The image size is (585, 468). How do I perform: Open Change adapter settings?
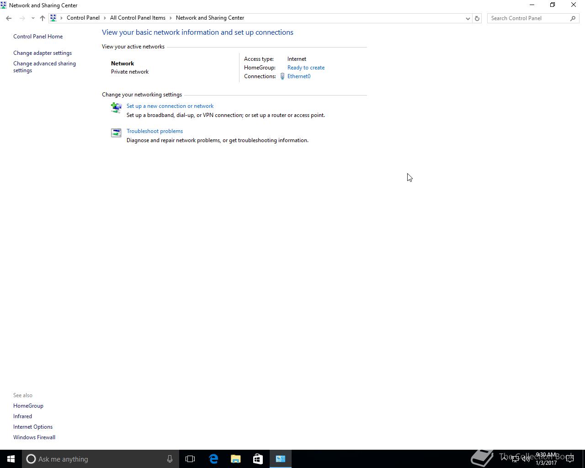pos(43,53)
